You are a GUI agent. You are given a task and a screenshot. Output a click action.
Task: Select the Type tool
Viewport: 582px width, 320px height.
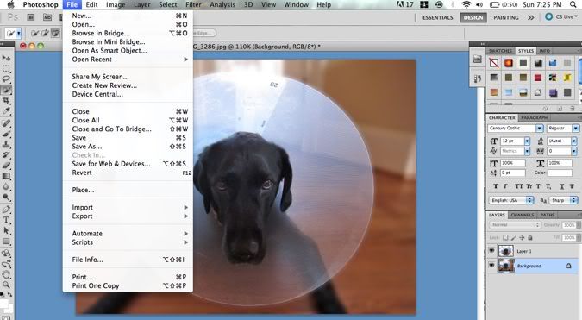[6, 220]
